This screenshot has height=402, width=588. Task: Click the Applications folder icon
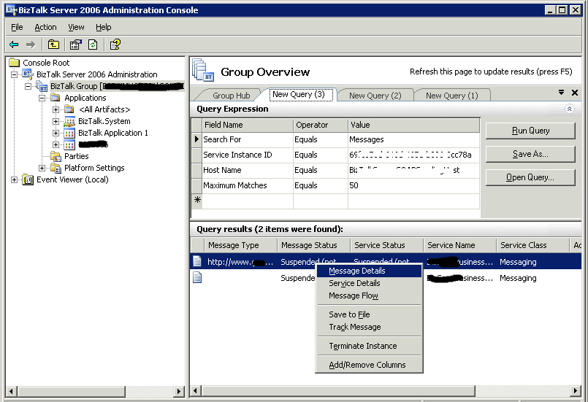click(56, 98)
